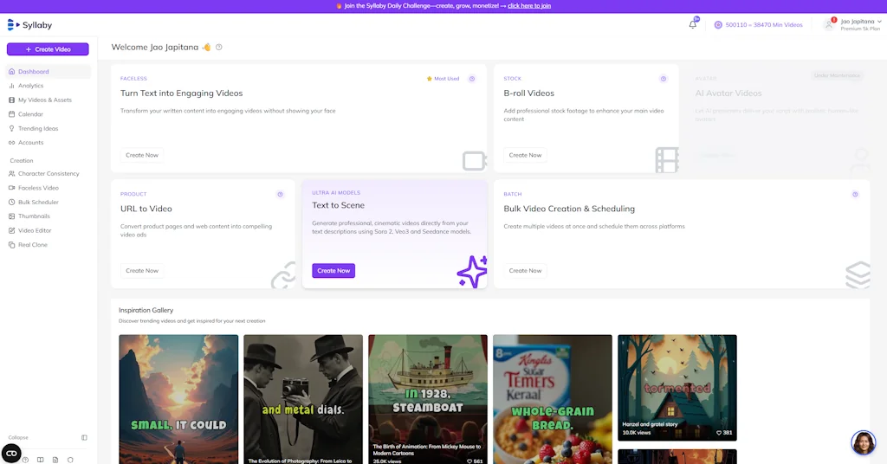Click help icon on URL to Video card
Image resolution: width=887 pixels, height=464 pixels.
280,194
